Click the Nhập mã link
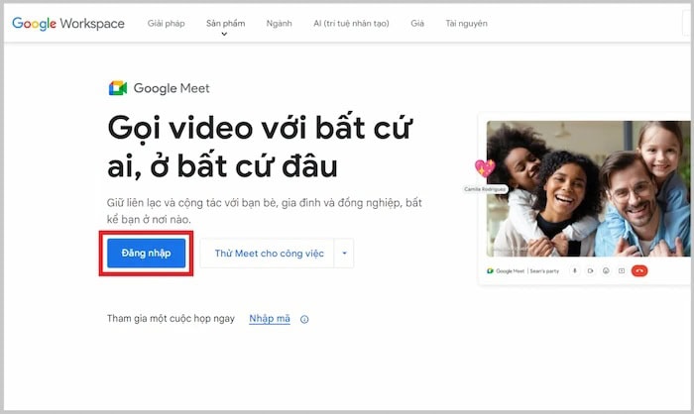694x414 pixels. click(270, 319)
